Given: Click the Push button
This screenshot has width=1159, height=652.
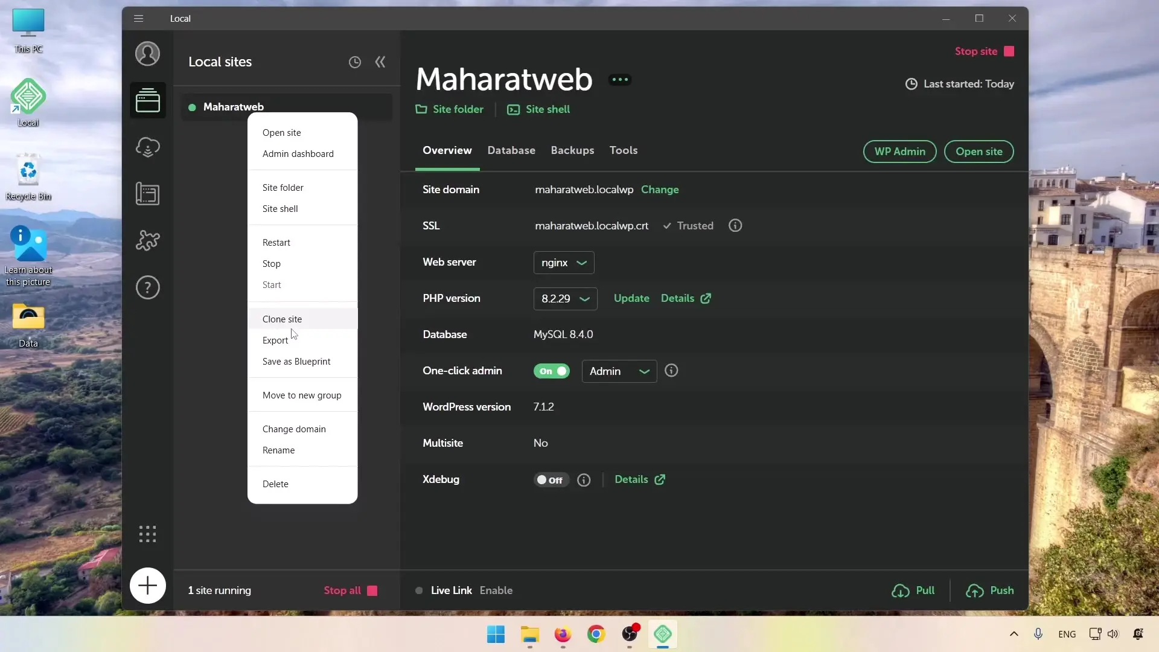Looking at the screenshot, I should tap(989, 590).
